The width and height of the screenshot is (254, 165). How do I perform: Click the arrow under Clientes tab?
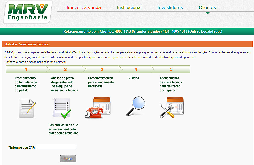point(208,13)
